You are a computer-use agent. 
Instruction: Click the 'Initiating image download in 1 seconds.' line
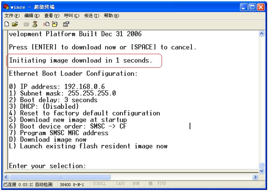click(81, 61)
